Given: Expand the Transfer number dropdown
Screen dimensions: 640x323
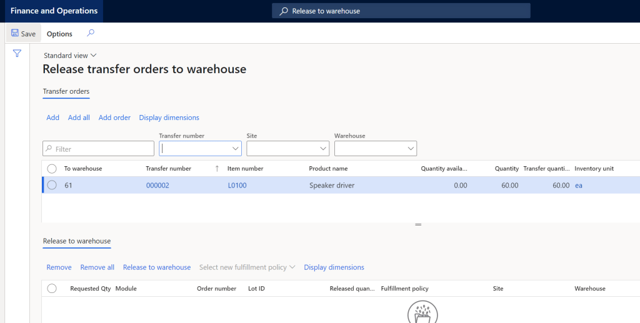Looking at the screenshot, I should [236, 149].
